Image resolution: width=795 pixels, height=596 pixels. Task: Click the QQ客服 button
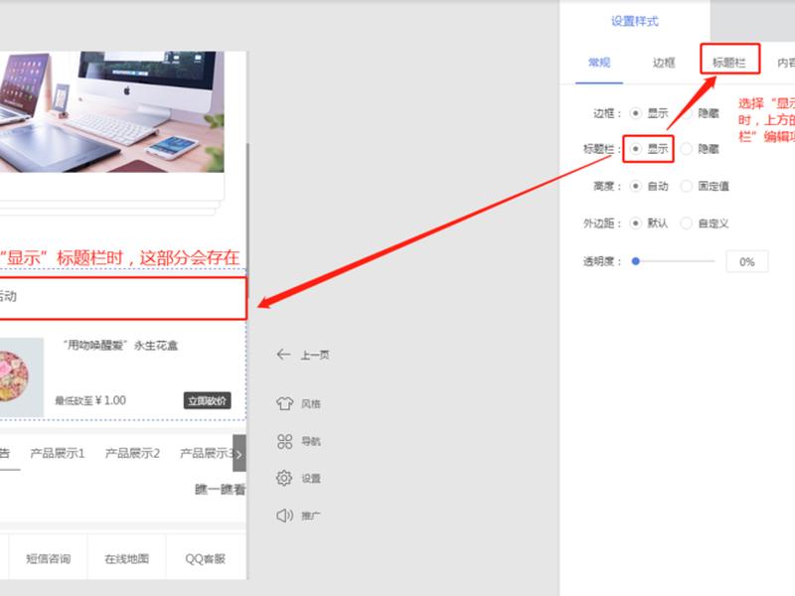click(206, 558)
